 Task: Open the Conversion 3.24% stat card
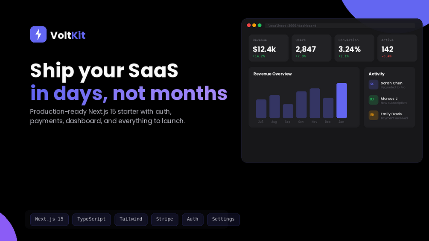[x=354, y=48]
